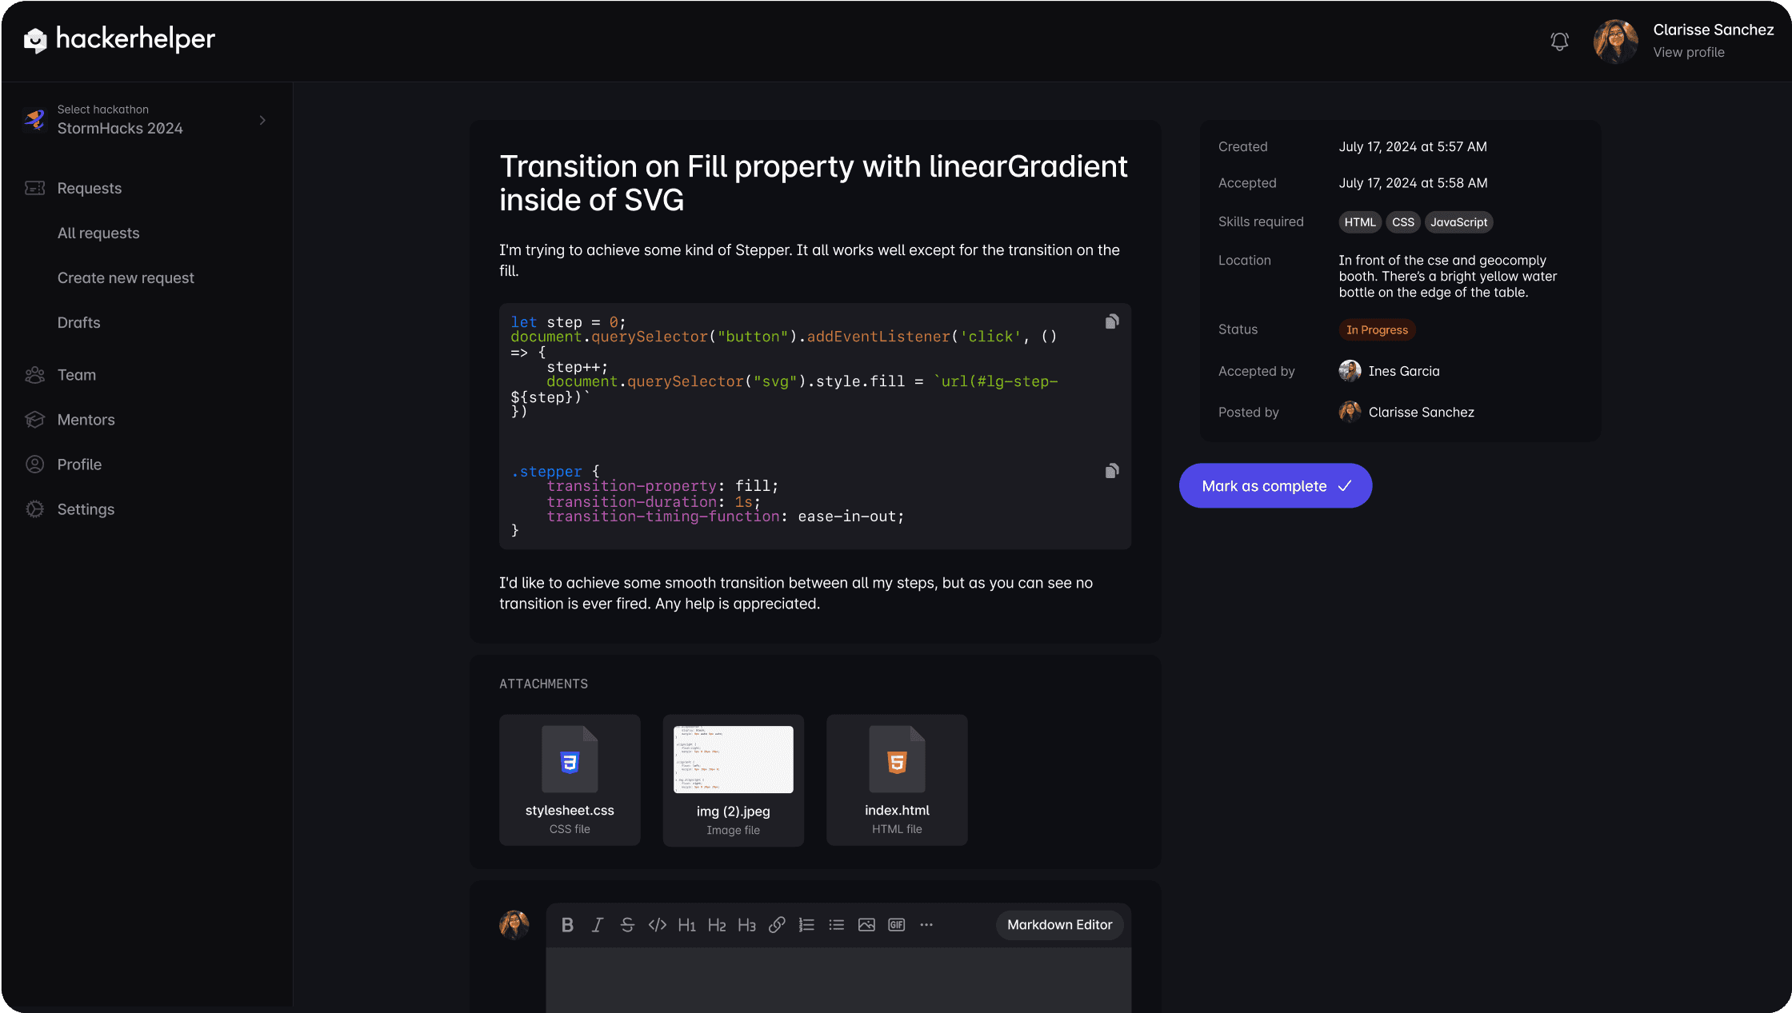Open more formatting options ellipsis
This screenshot has height=1013, width=1792.
(x=926, y=925)
